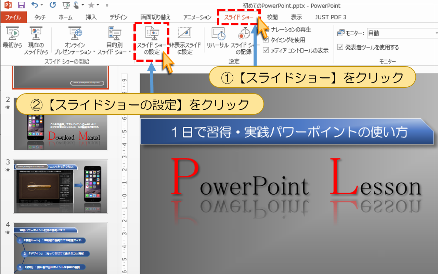Open the undo history dropdown arrow
This screenshot has height=274, width=438.
42,5
